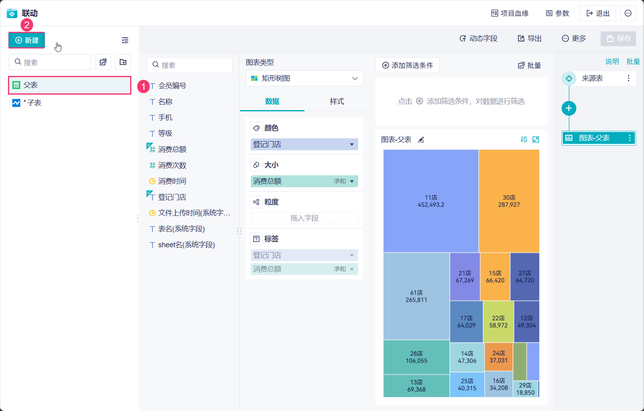Open the 登记门店 dropdown under 标签

[x=304, y=255]
